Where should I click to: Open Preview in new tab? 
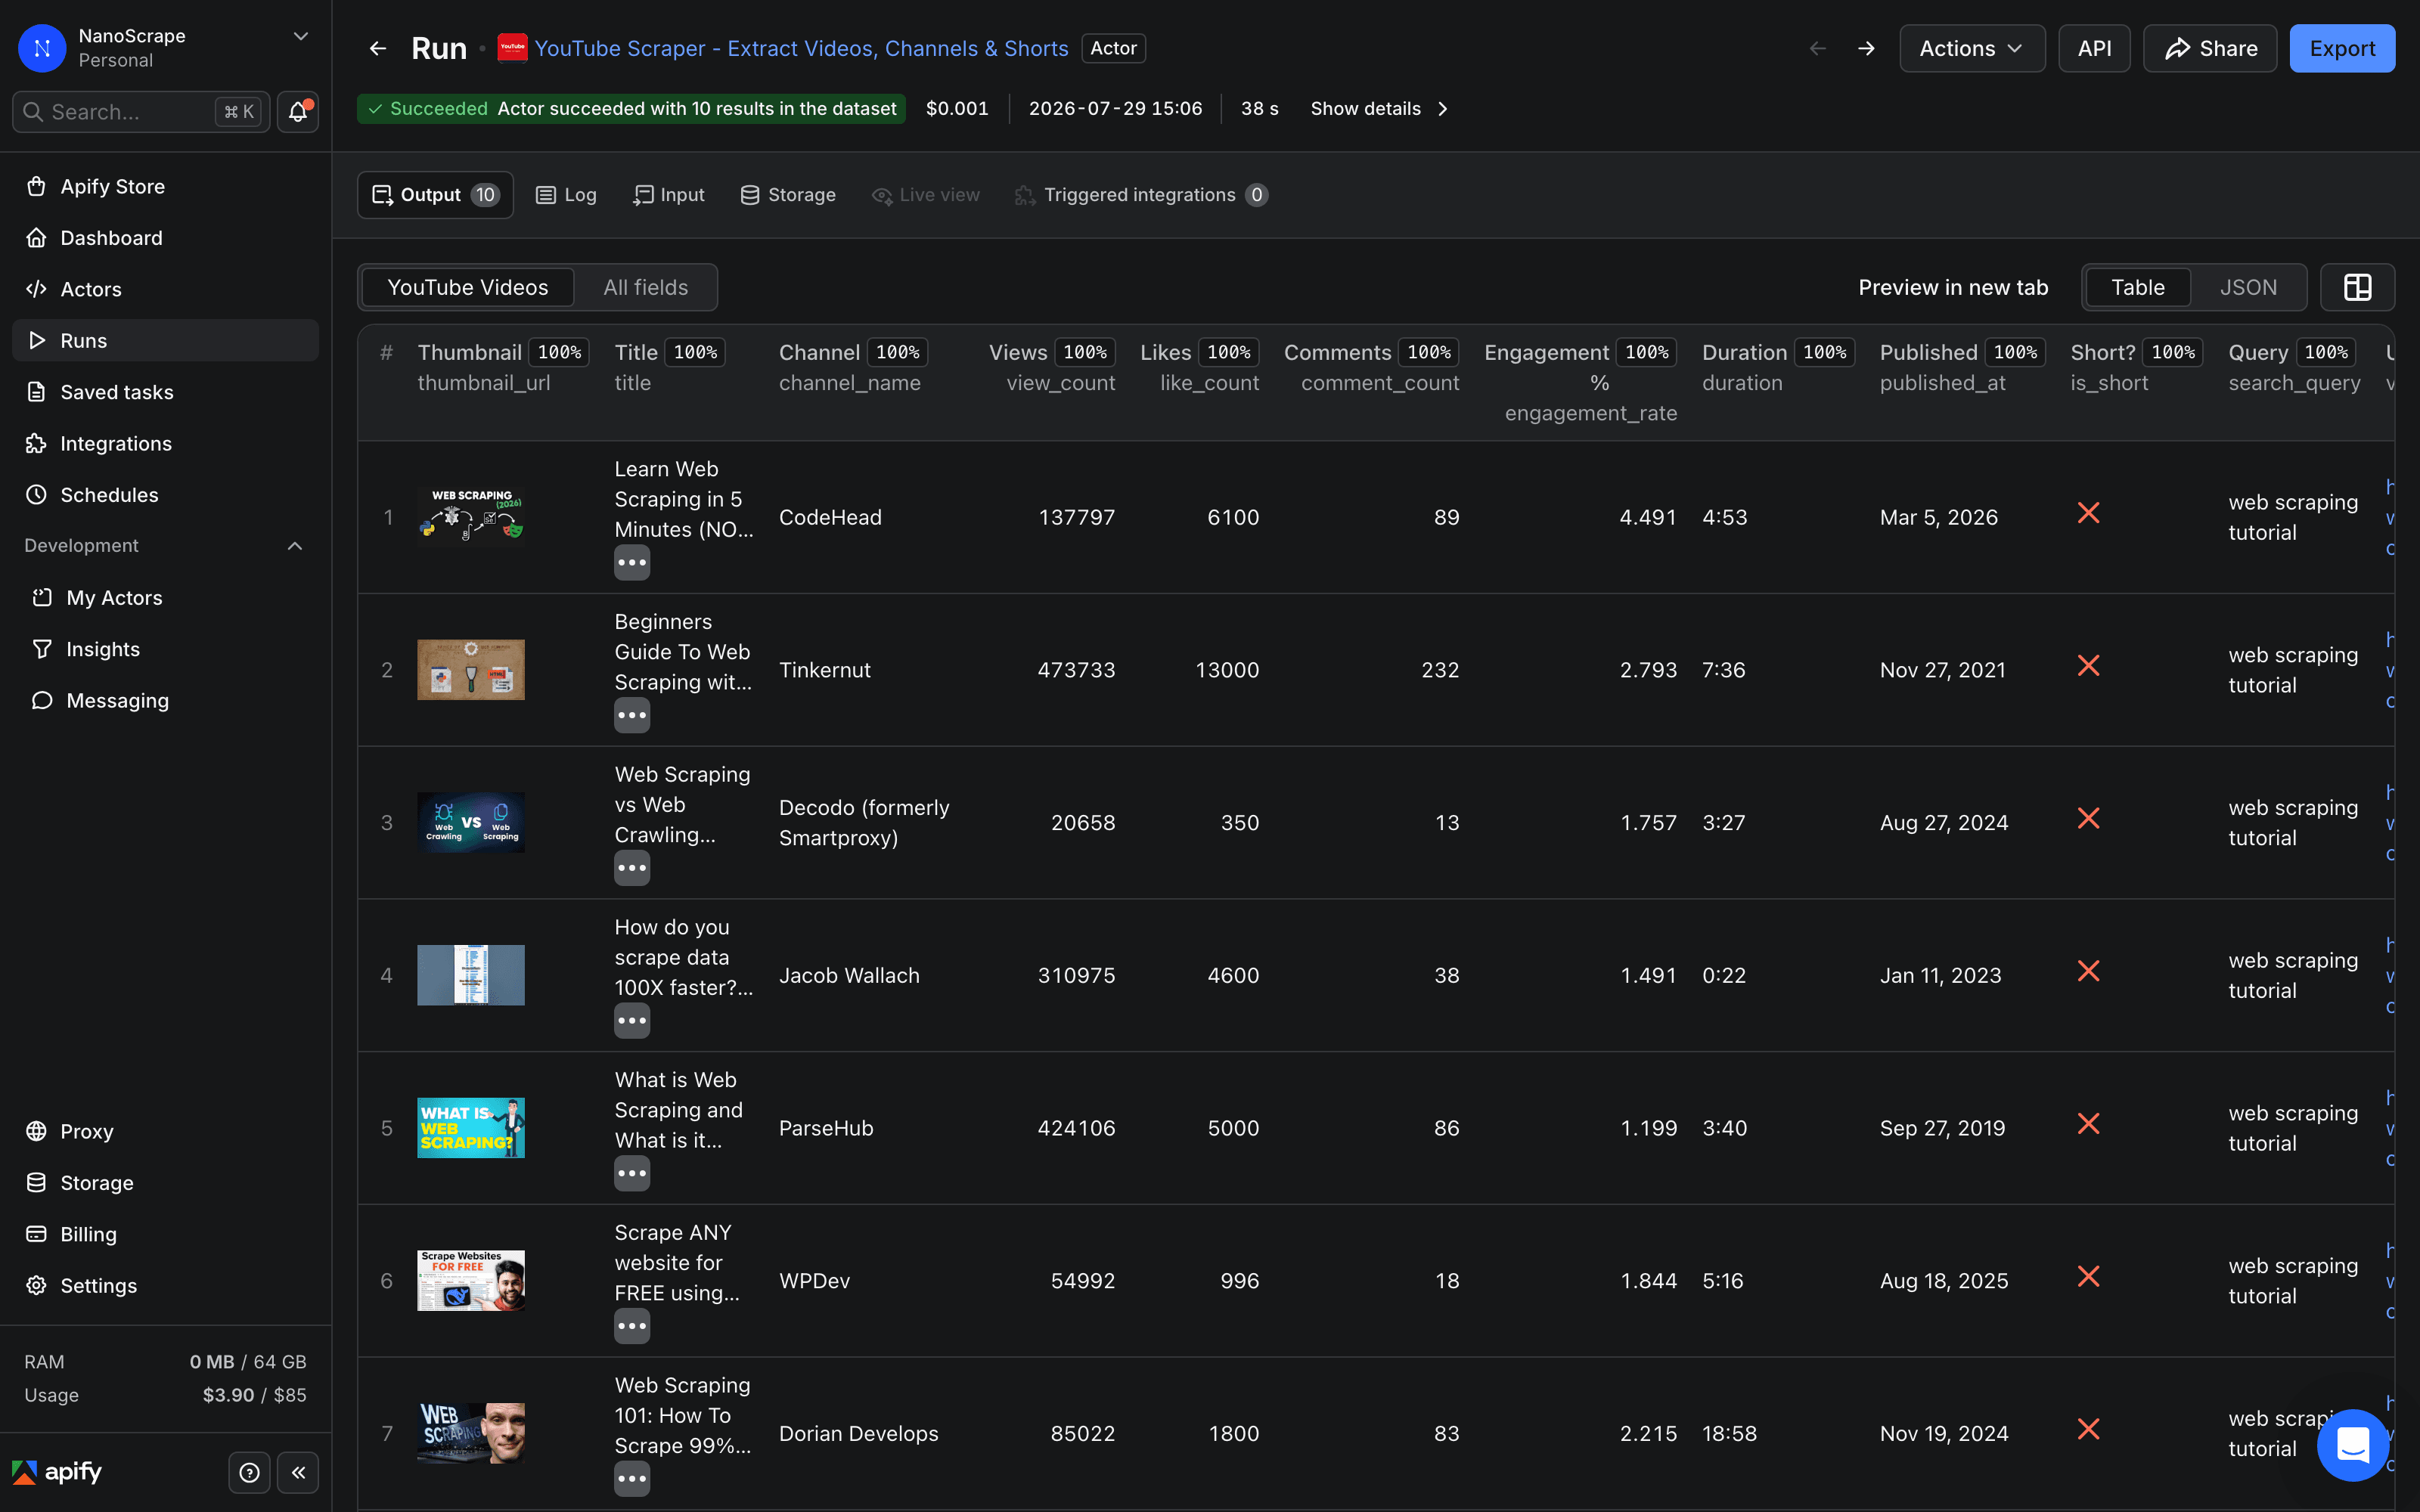(x=1953, y=288)
